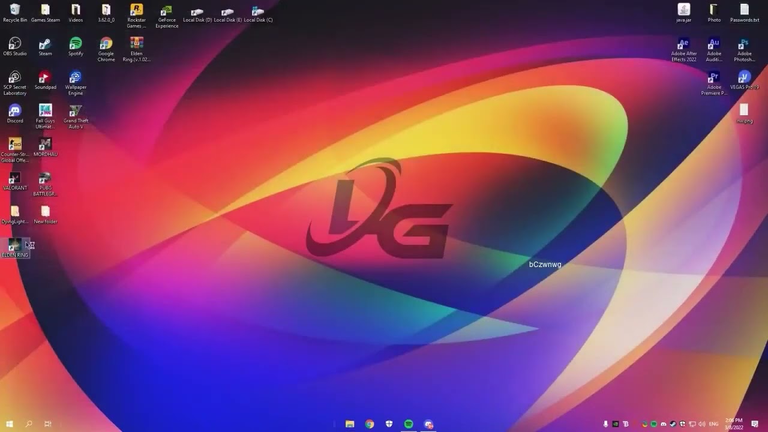Open the taskbar clock and calendar

[734, 424]
